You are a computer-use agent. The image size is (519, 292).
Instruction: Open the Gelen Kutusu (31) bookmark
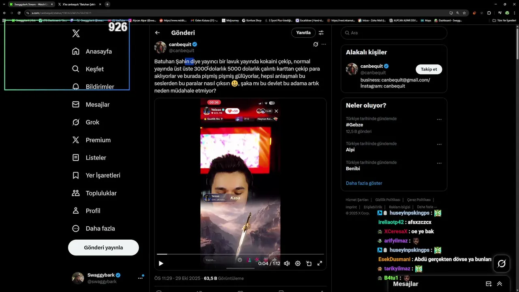click(204, 20)
